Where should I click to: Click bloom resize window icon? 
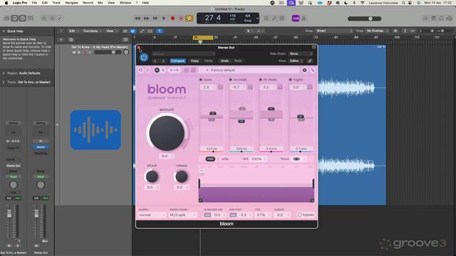point(313,70)
